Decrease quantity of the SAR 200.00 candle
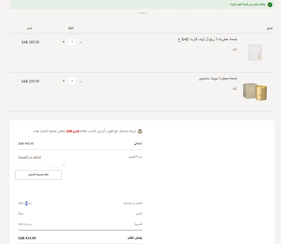The height and width of the screenshot is (244, 281). point(81,81)
